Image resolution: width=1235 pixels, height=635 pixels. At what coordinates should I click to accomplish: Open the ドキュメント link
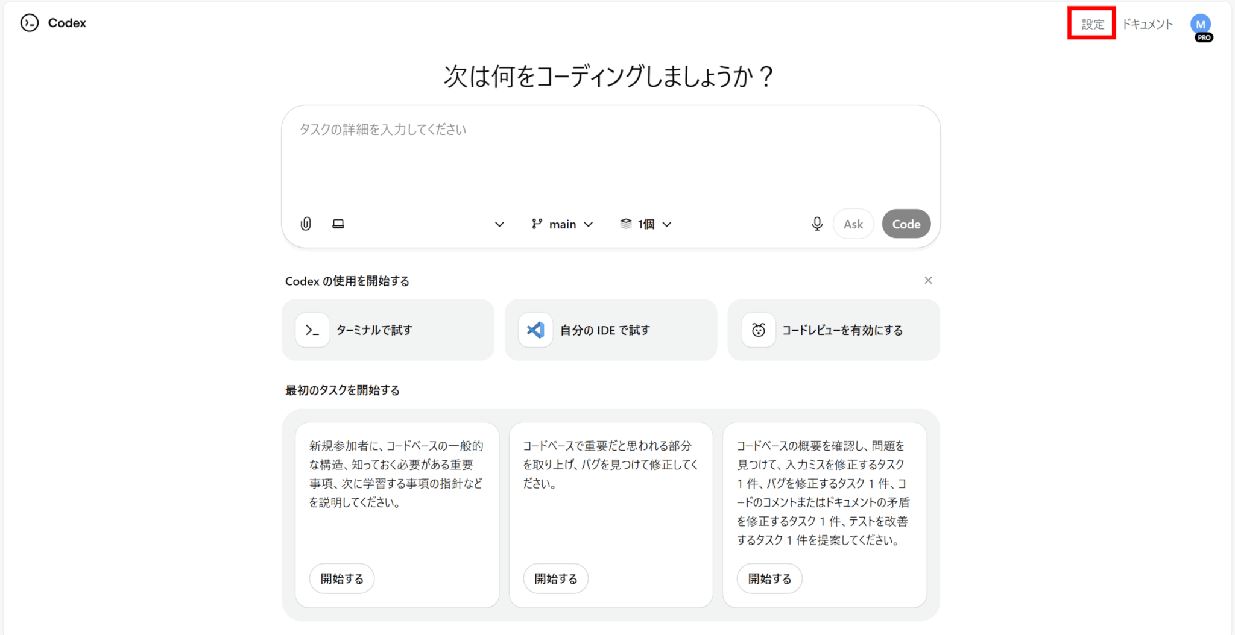pyautogui.click(x=1148, y=24)
